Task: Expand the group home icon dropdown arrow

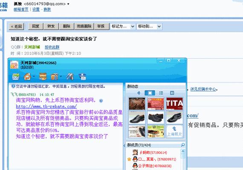Action: coord(34,76)
